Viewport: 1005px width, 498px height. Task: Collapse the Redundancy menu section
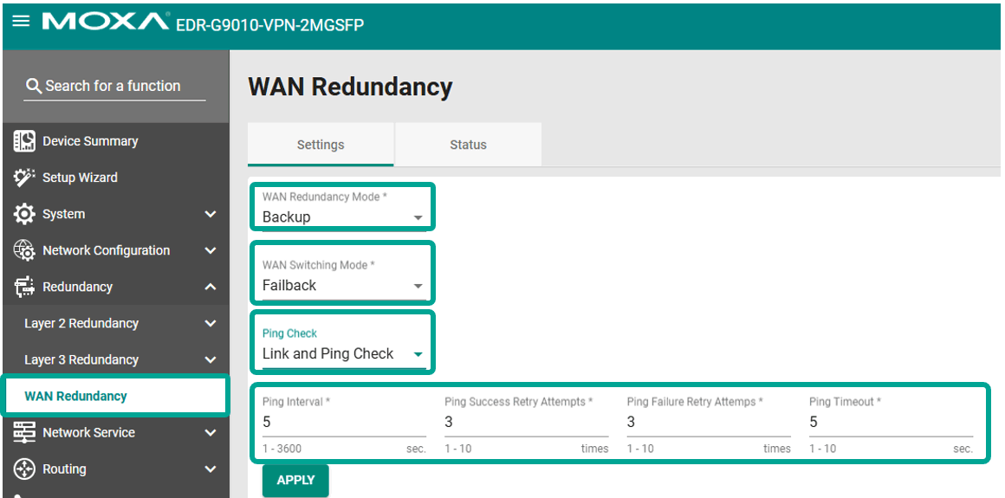tap(211, 287)
